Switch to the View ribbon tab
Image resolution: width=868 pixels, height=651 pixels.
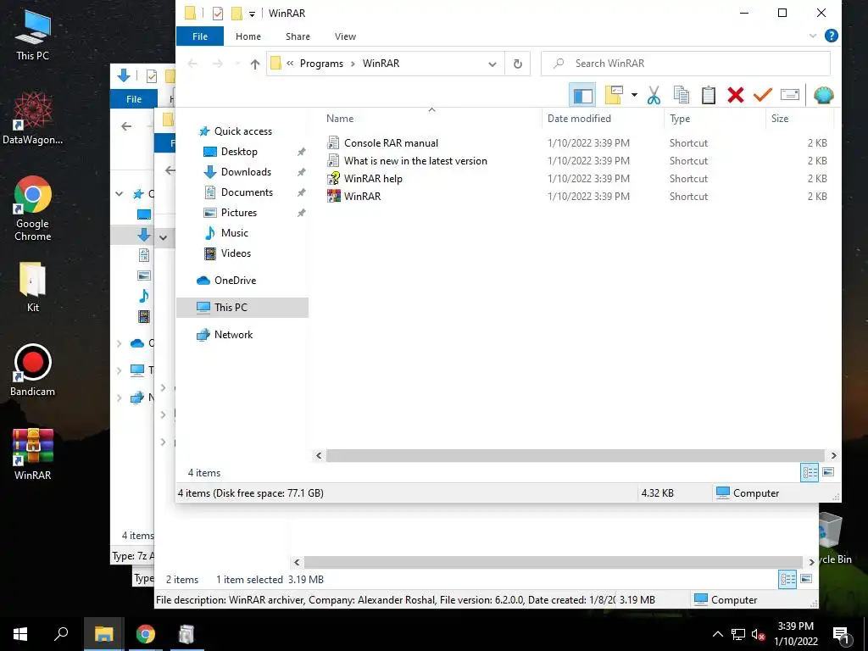[346, 36]
